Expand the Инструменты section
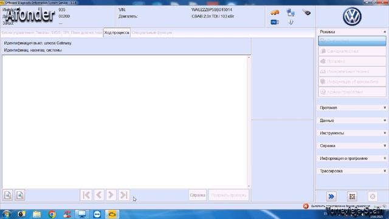 tap(385, 133)
